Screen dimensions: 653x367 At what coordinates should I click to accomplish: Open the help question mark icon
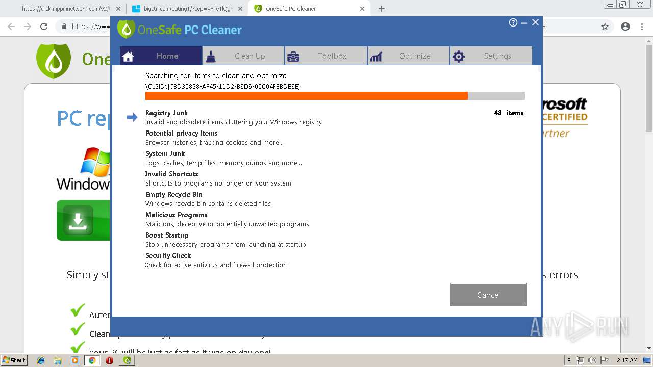(x=513, y=22)
